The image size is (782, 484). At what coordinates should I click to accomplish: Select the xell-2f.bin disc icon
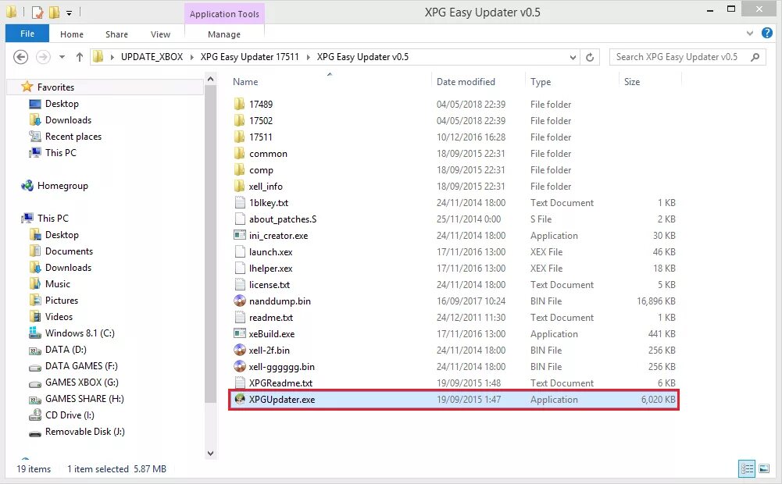[240, 350]
